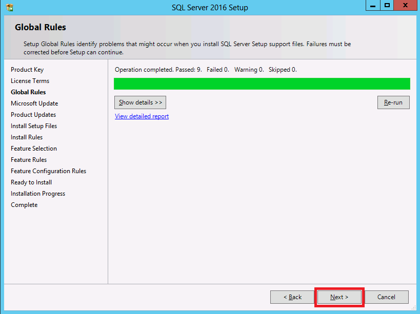Select License Terms step in sidebar
The height and width of the screenshot is (314, 420).
(30, 81)
